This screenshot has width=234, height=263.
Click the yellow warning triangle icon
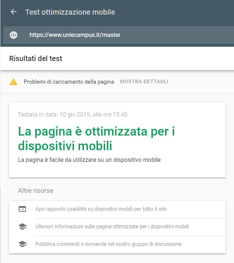[14, 82]
